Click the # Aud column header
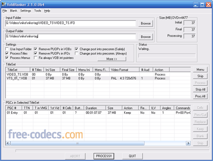Viewport: 213px width, 161px height. click(146, 70)
